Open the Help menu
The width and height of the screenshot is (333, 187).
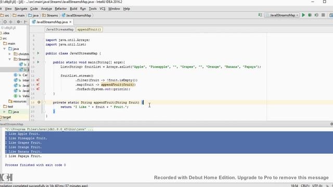point(126,9)
